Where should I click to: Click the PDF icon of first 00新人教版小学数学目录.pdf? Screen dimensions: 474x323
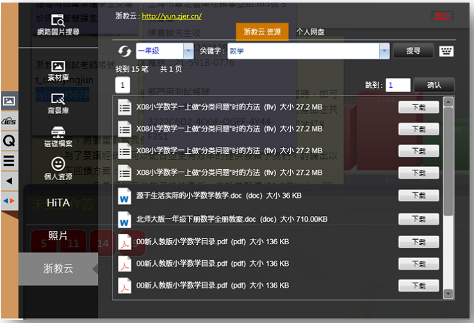coord(124,242)
